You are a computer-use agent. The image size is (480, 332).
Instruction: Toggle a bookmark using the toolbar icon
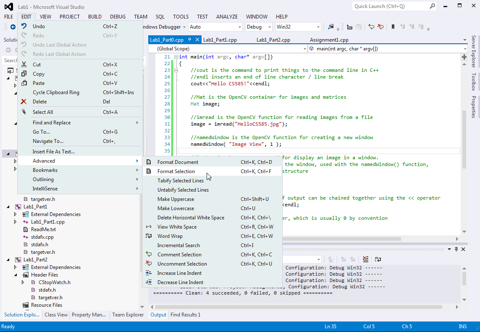click(x=393, y=26)
